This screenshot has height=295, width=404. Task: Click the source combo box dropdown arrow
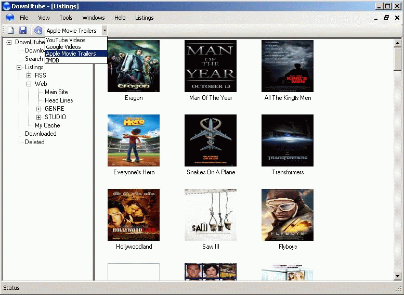coord(105,30)
